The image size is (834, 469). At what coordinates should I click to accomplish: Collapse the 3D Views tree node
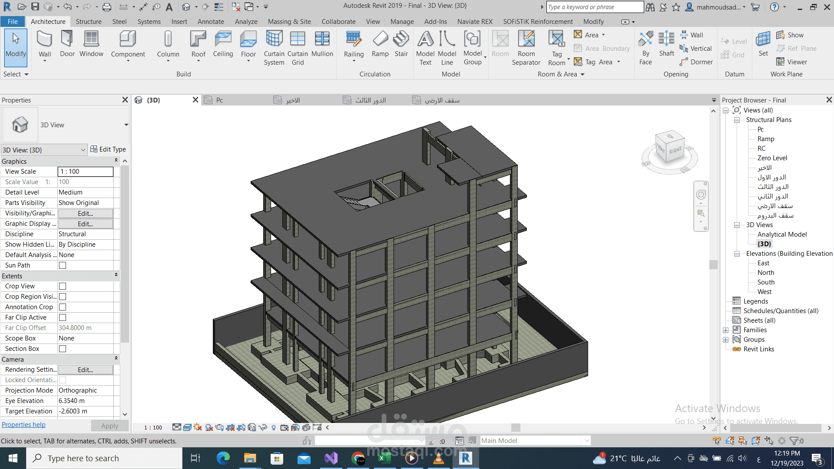click(737, 225)
